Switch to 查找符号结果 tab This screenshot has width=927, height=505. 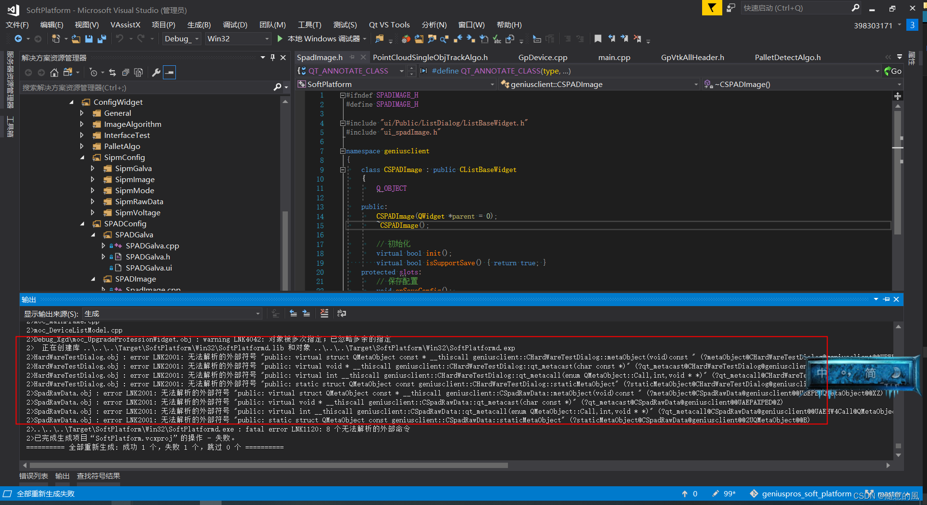(x=99, y=476)
